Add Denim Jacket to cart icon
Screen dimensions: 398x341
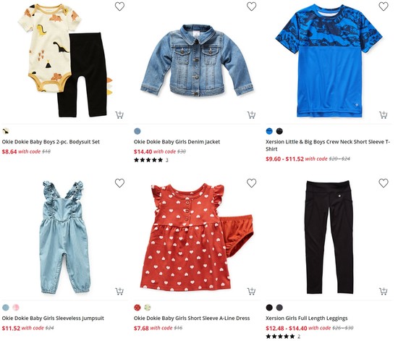252,115
